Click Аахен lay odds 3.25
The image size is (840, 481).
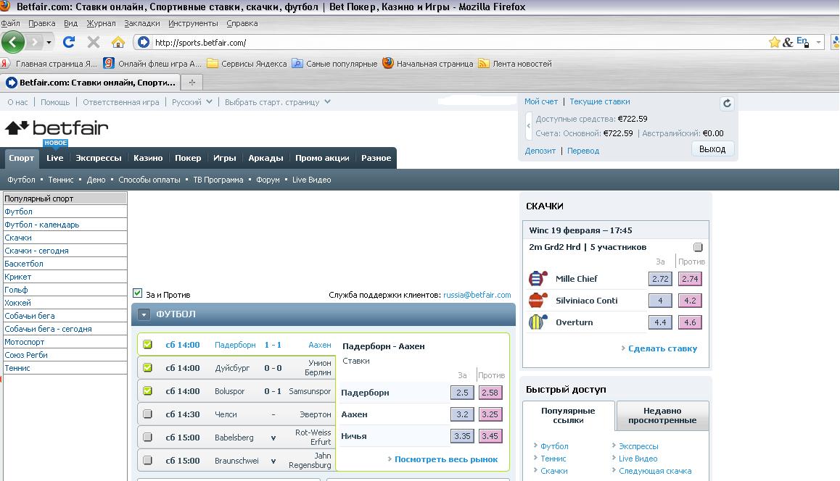(x=490, y=414)
